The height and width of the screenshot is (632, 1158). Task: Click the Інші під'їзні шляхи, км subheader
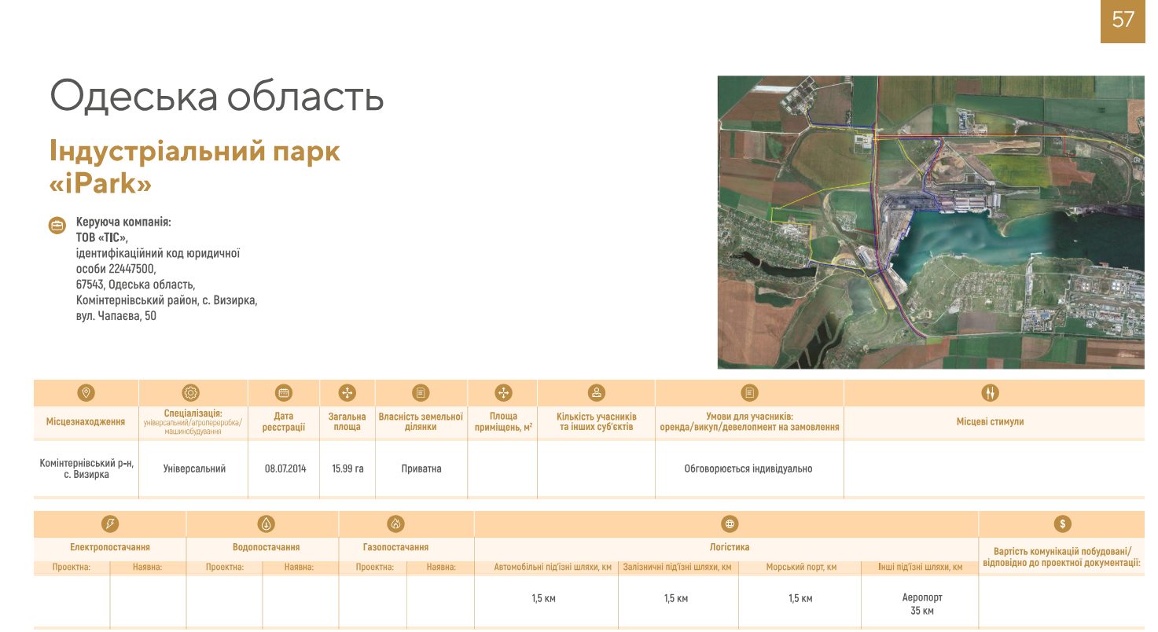point(921,567)
